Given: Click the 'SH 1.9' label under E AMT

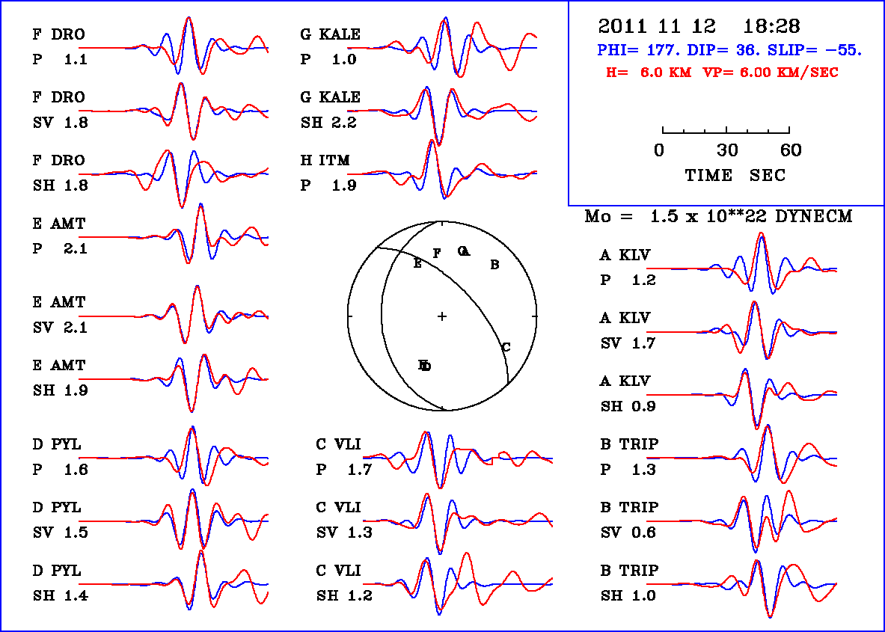Looking at the screenshot, I should tap(61, 390).
